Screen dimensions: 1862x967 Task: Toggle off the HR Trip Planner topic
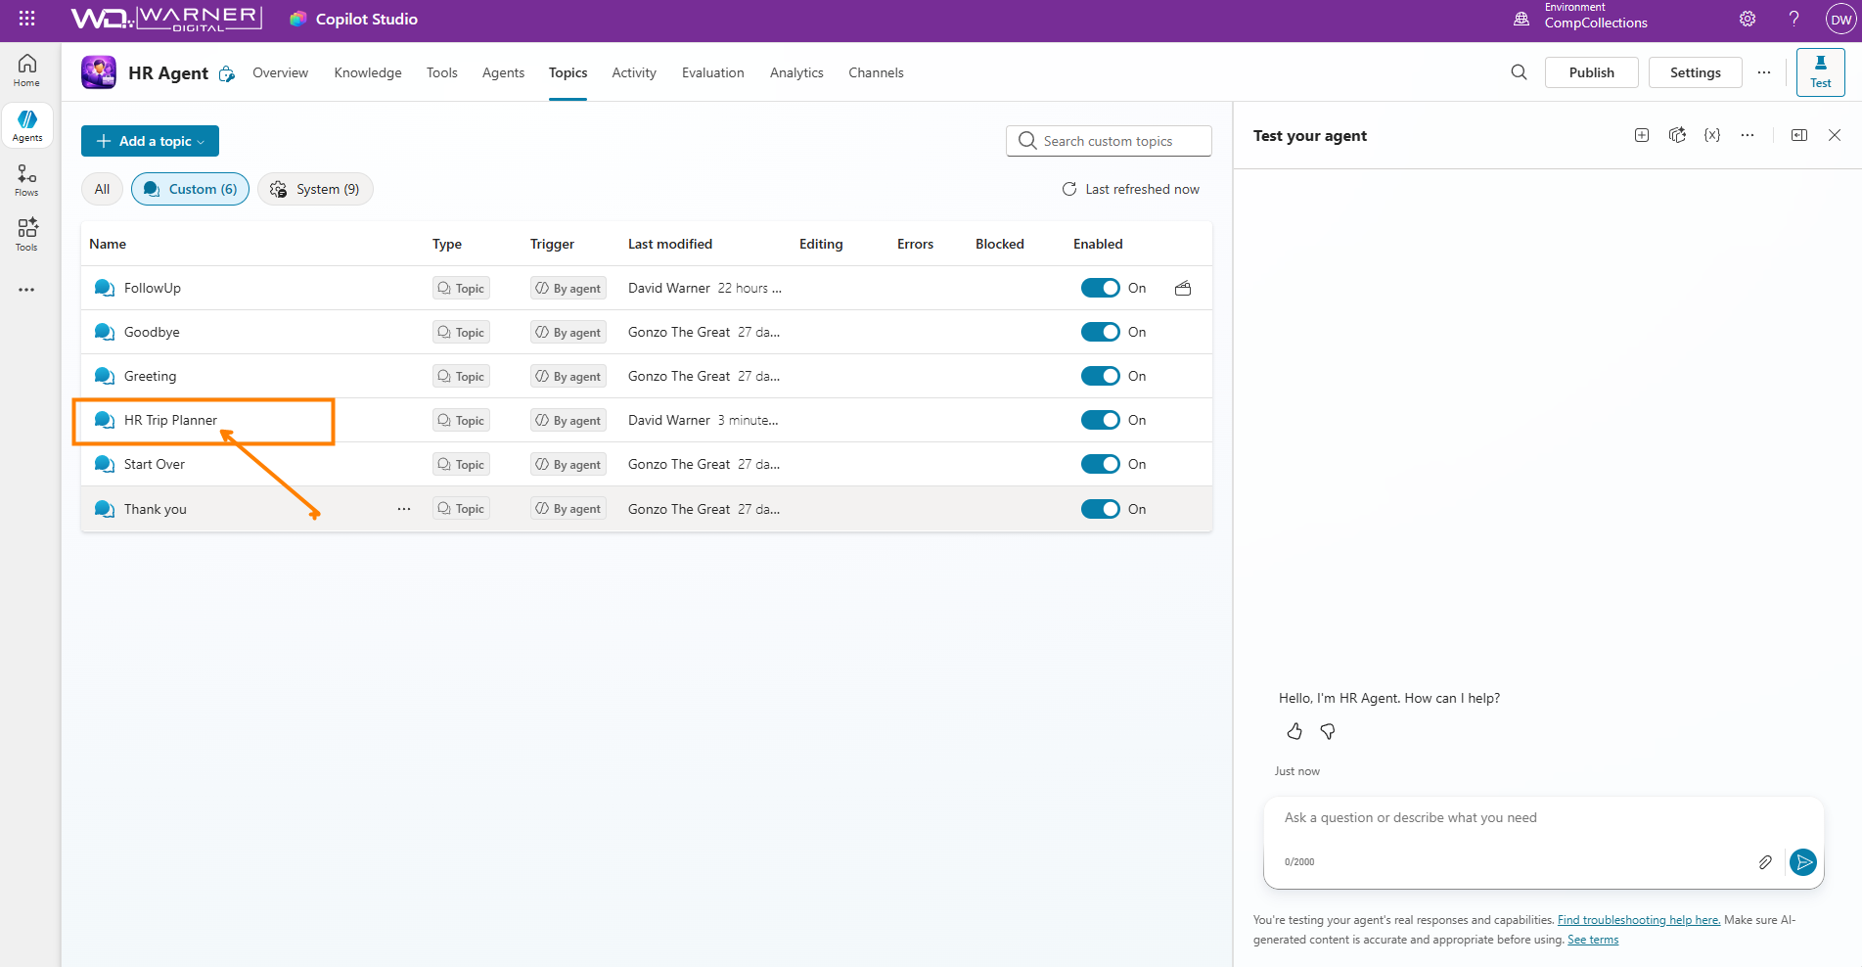1100,420
